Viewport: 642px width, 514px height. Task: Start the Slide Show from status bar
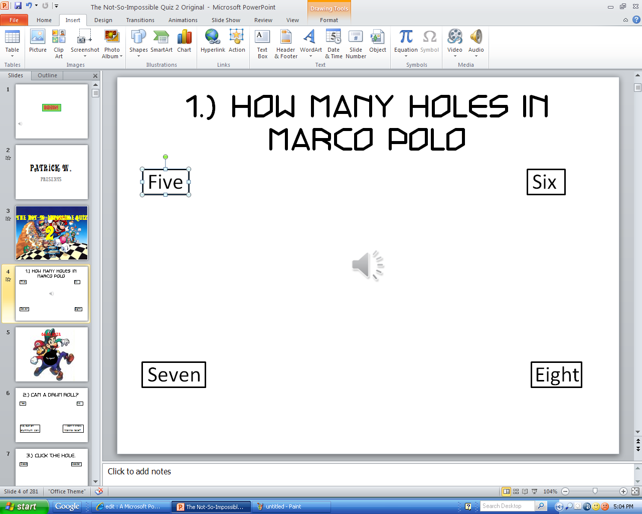coord(534,491)
